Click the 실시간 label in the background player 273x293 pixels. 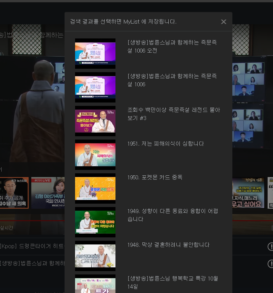(6, 228)
